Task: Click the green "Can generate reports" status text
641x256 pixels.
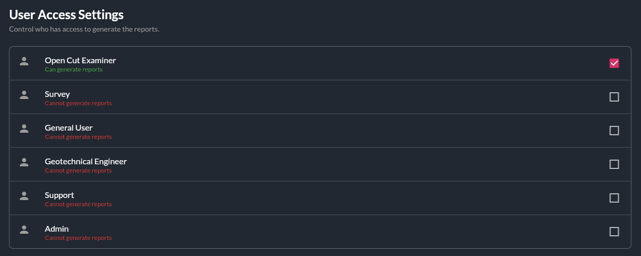Action: click(74, 69)
